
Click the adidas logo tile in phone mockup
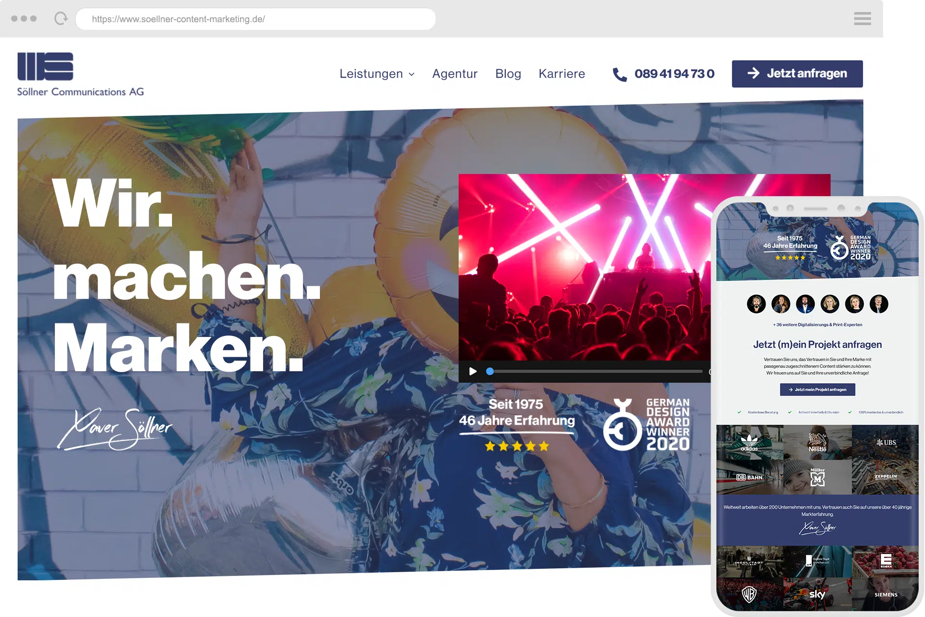click(x=749, y=443)
